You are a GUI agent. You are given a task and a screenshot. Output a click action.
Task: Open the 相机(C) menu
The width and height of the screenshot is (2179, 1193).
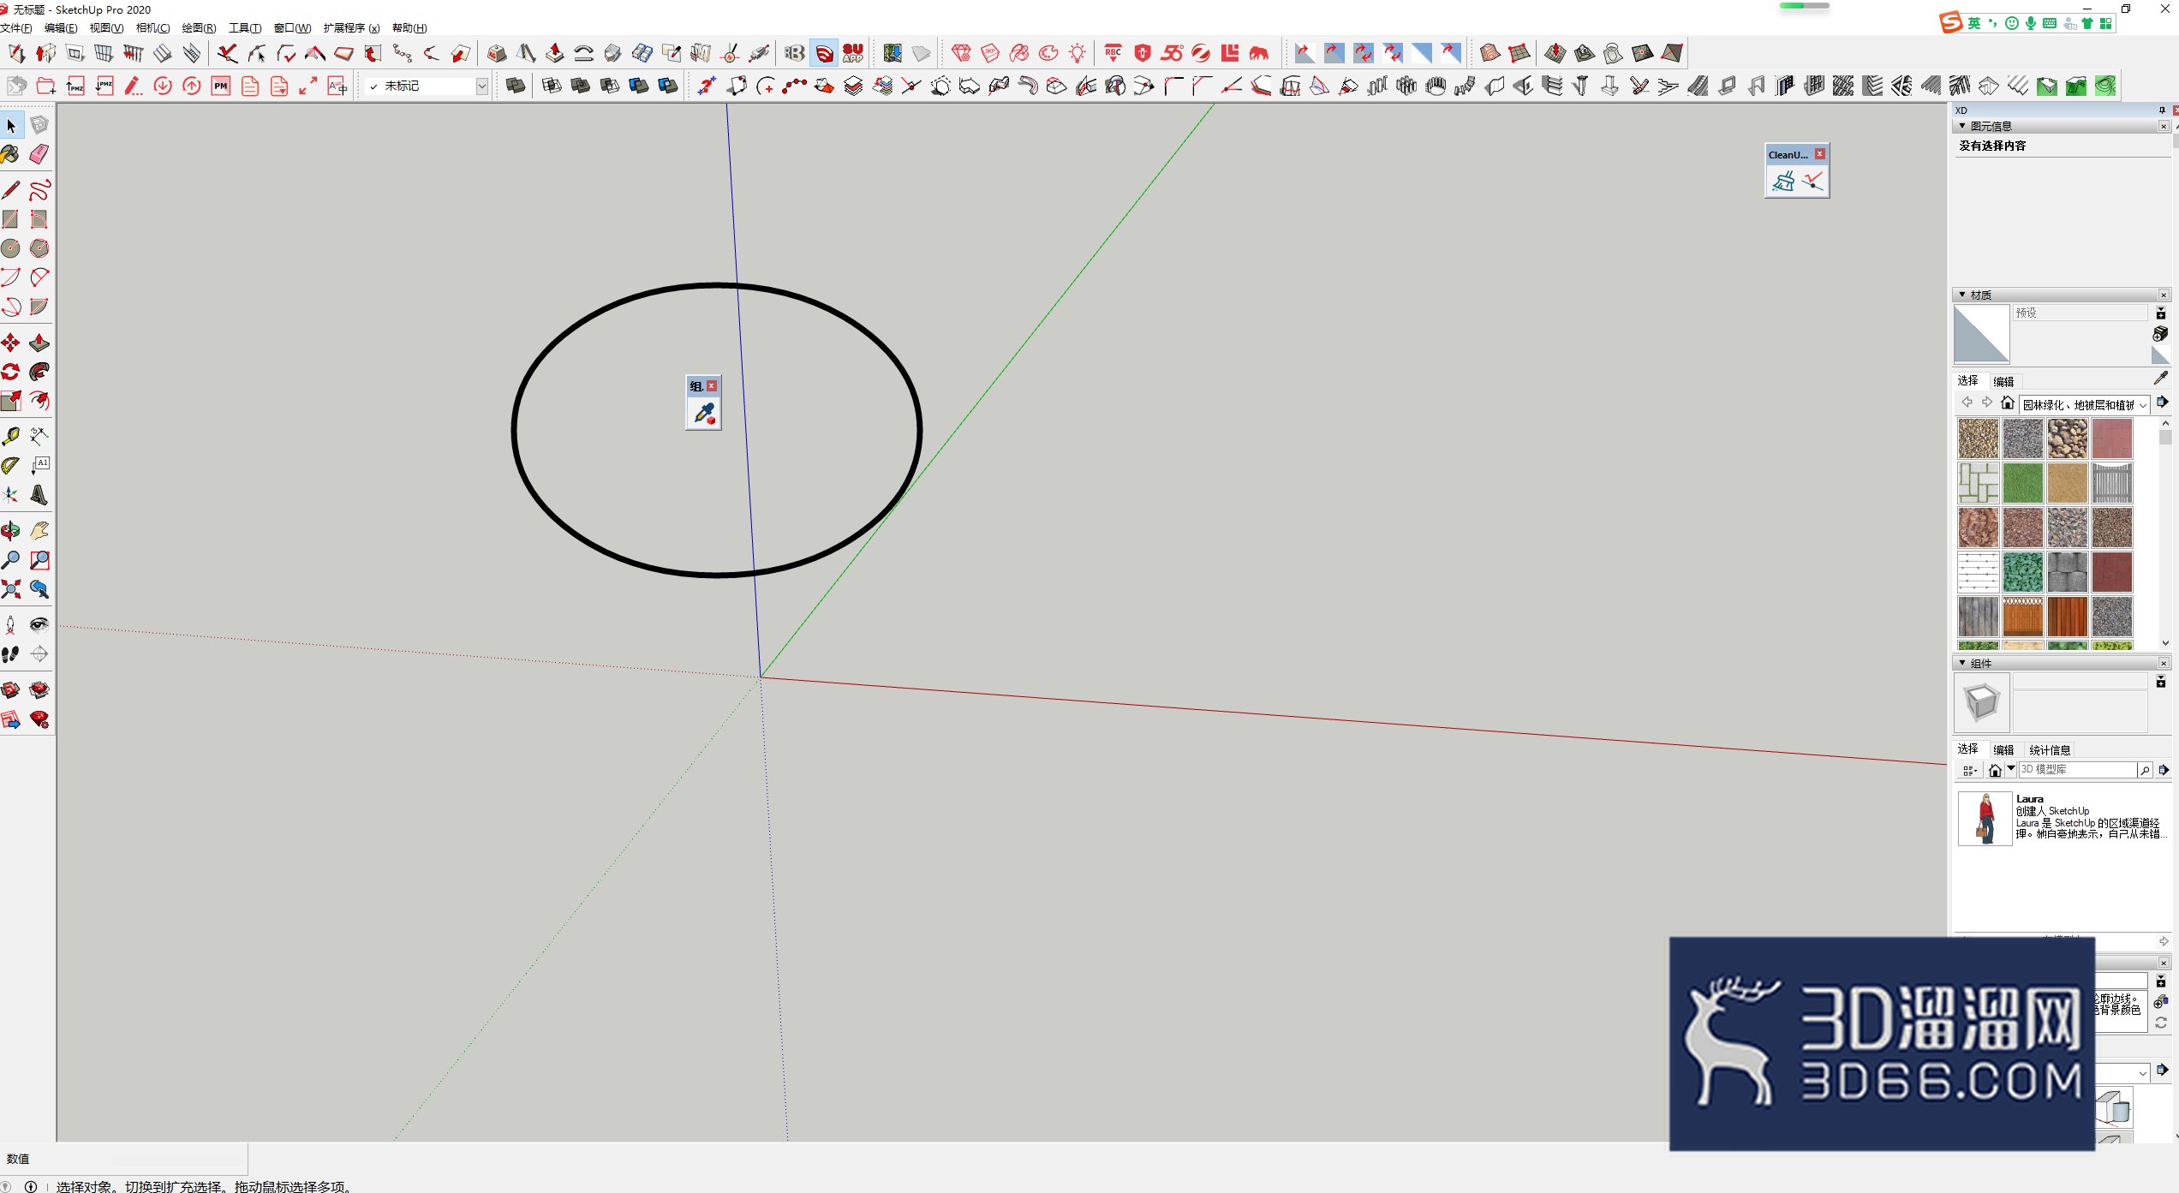[x=152, y=28]
